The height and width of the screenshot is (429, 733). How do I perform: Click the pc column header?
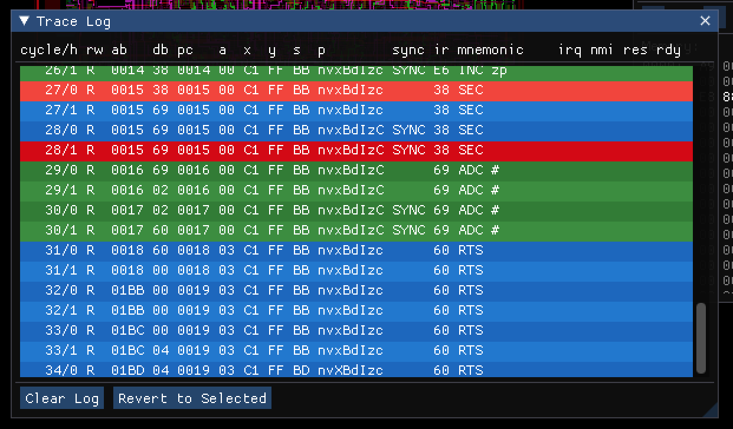pos(184,50)
